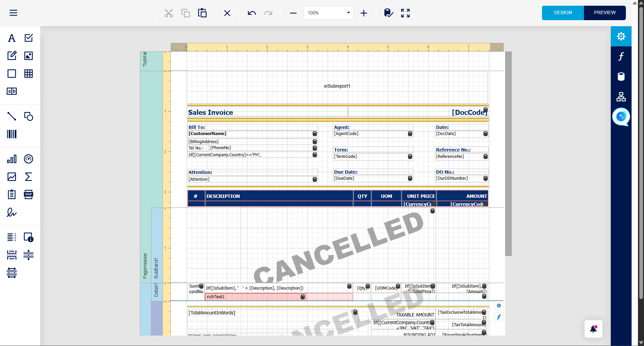Open the Report Explorer hierarchy panel
The image size is (644, 346).
[621, 97]
